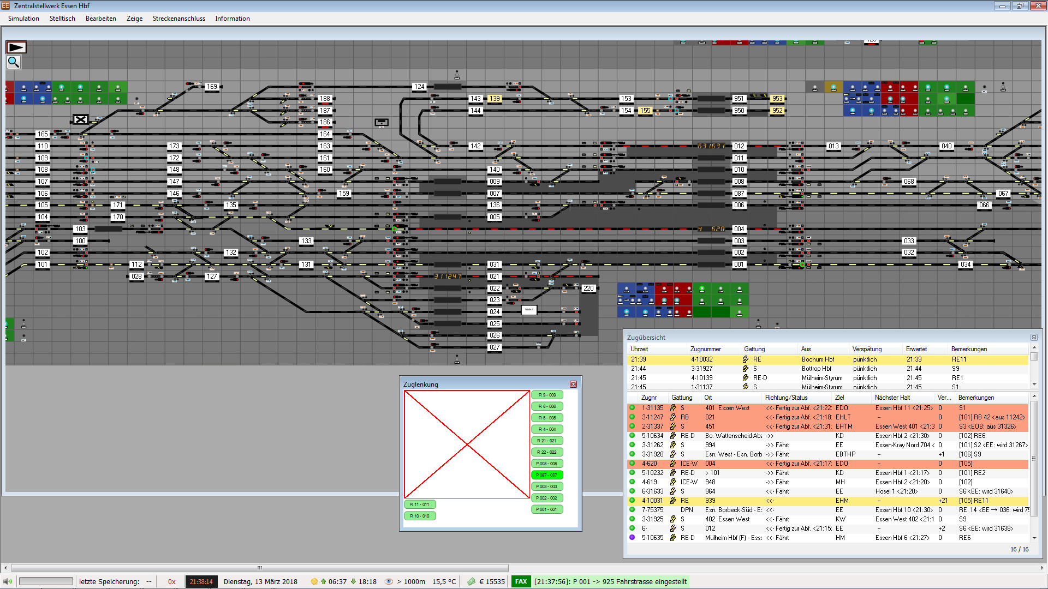This screenshot has width=1048, height=589.
Task: Click the speaker sound icon in status bar
Action: click(x=8, y=581)
